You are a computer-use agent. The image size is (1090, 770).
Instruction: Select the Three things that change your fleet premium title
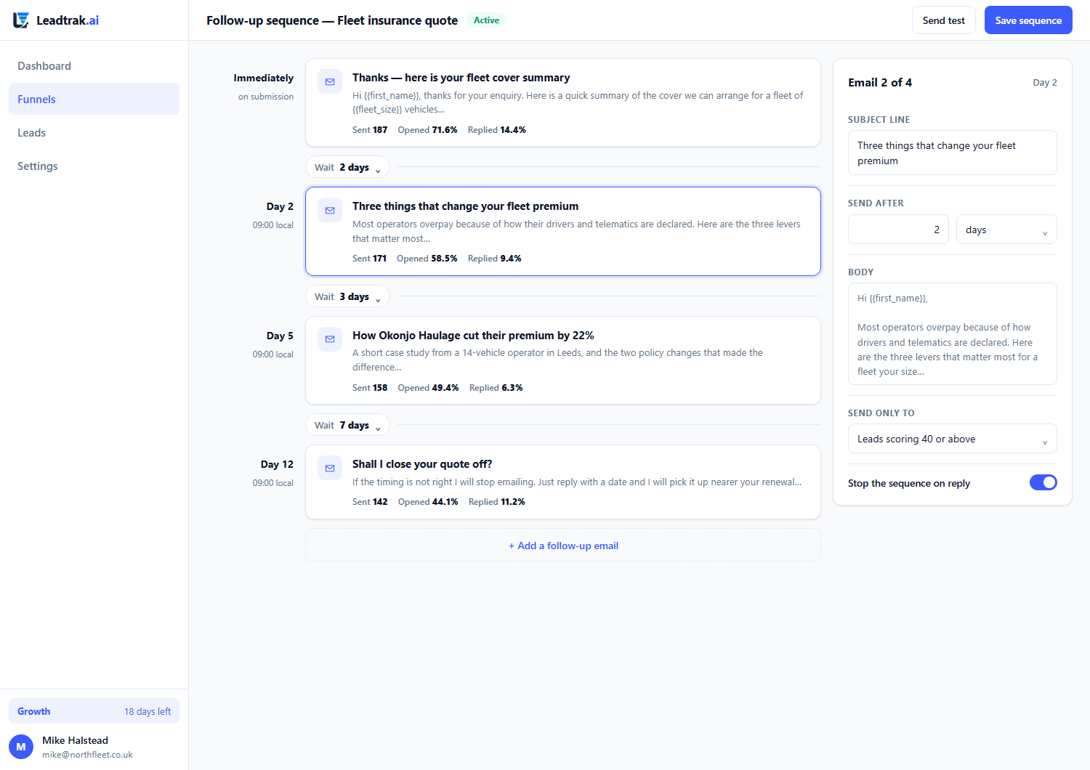tap(466, 206)
